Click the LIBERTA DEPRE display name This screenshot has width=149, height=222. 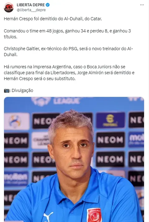(31, 5)
